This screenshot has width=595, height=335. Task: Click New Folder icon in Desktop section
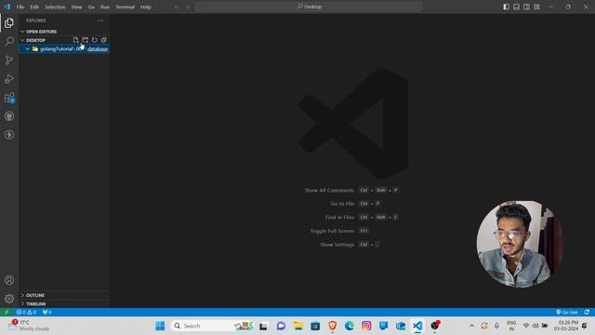[x=85, y=40]
